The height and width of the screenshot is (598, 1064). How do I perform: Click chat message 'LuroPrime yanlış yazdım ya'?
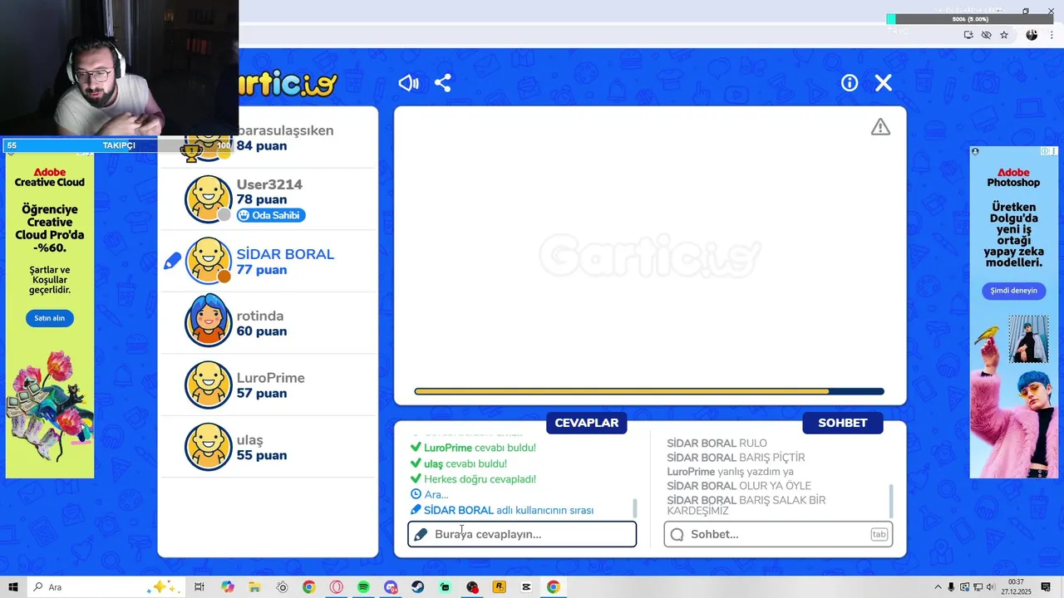(x=730, y=472)
